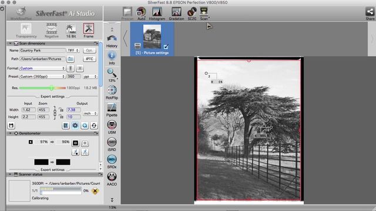Viewport: 376px width, 211px height.
Task: Open the AACO contrast tool
Action: coord(112,179)
